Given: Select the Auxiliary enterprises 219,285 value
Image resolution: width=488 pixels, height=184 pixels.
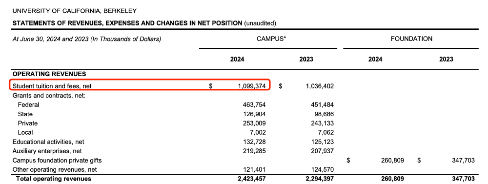Looking at the screenshot, I should (x=254, y=151).
